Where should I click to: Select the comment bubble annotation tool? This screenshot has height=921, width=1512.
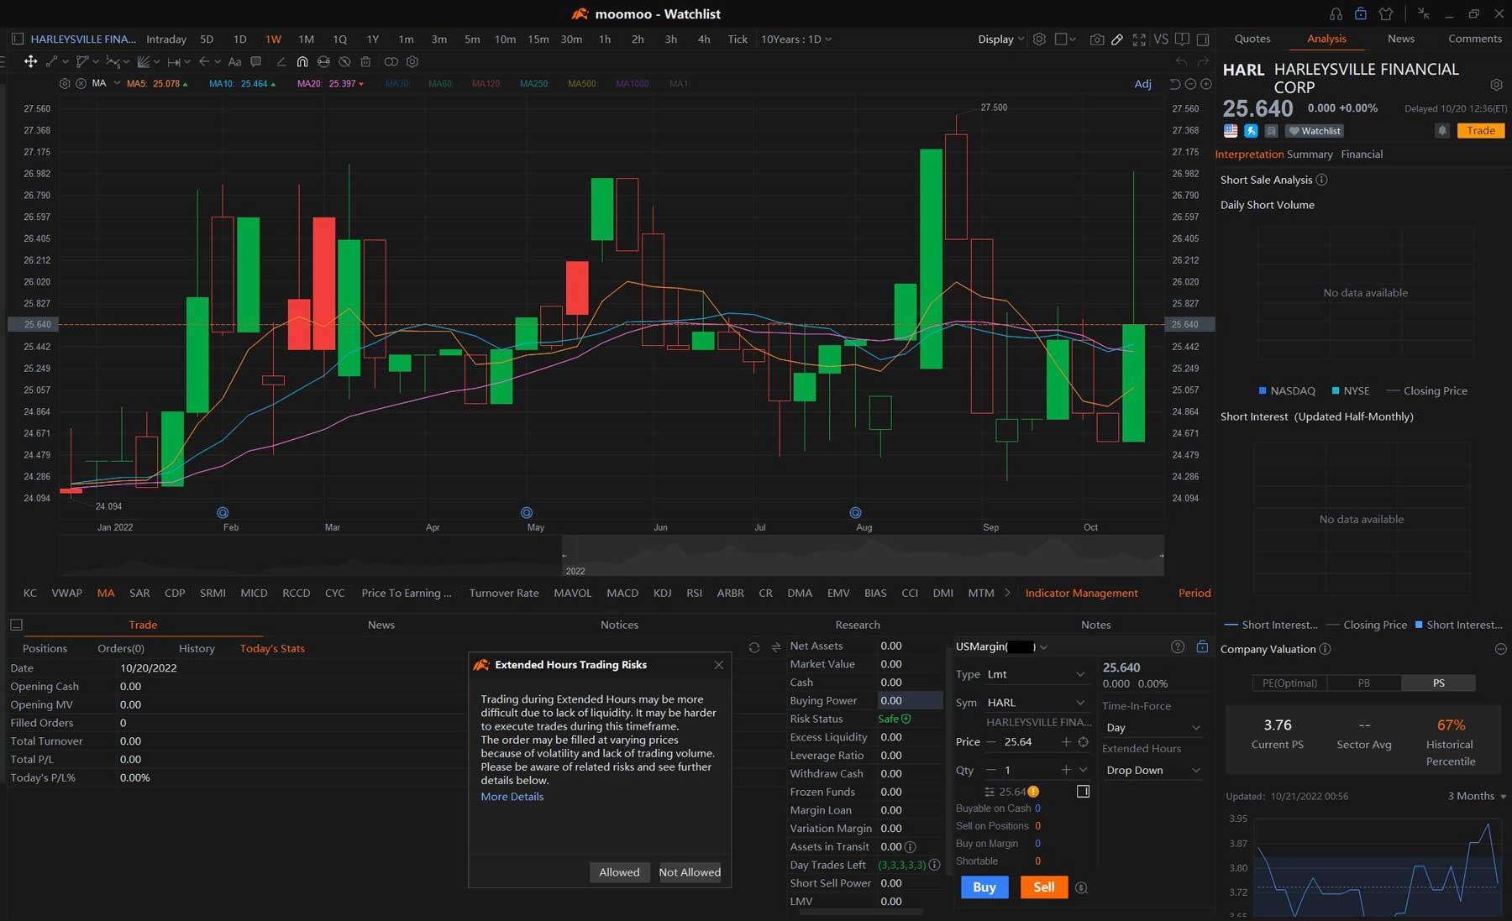[256, 61]
